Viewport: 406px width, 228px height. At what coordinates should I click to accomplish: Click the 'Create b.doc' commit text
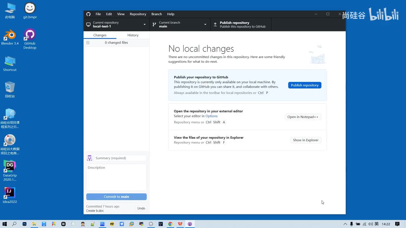(95, 211)
